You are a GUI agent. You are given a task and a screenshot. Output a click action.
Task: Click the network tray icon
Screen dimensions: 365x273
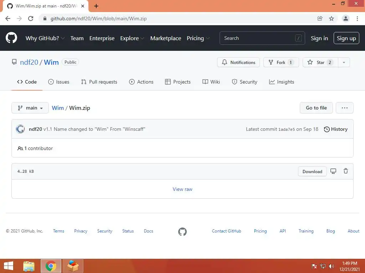point(323,266)
